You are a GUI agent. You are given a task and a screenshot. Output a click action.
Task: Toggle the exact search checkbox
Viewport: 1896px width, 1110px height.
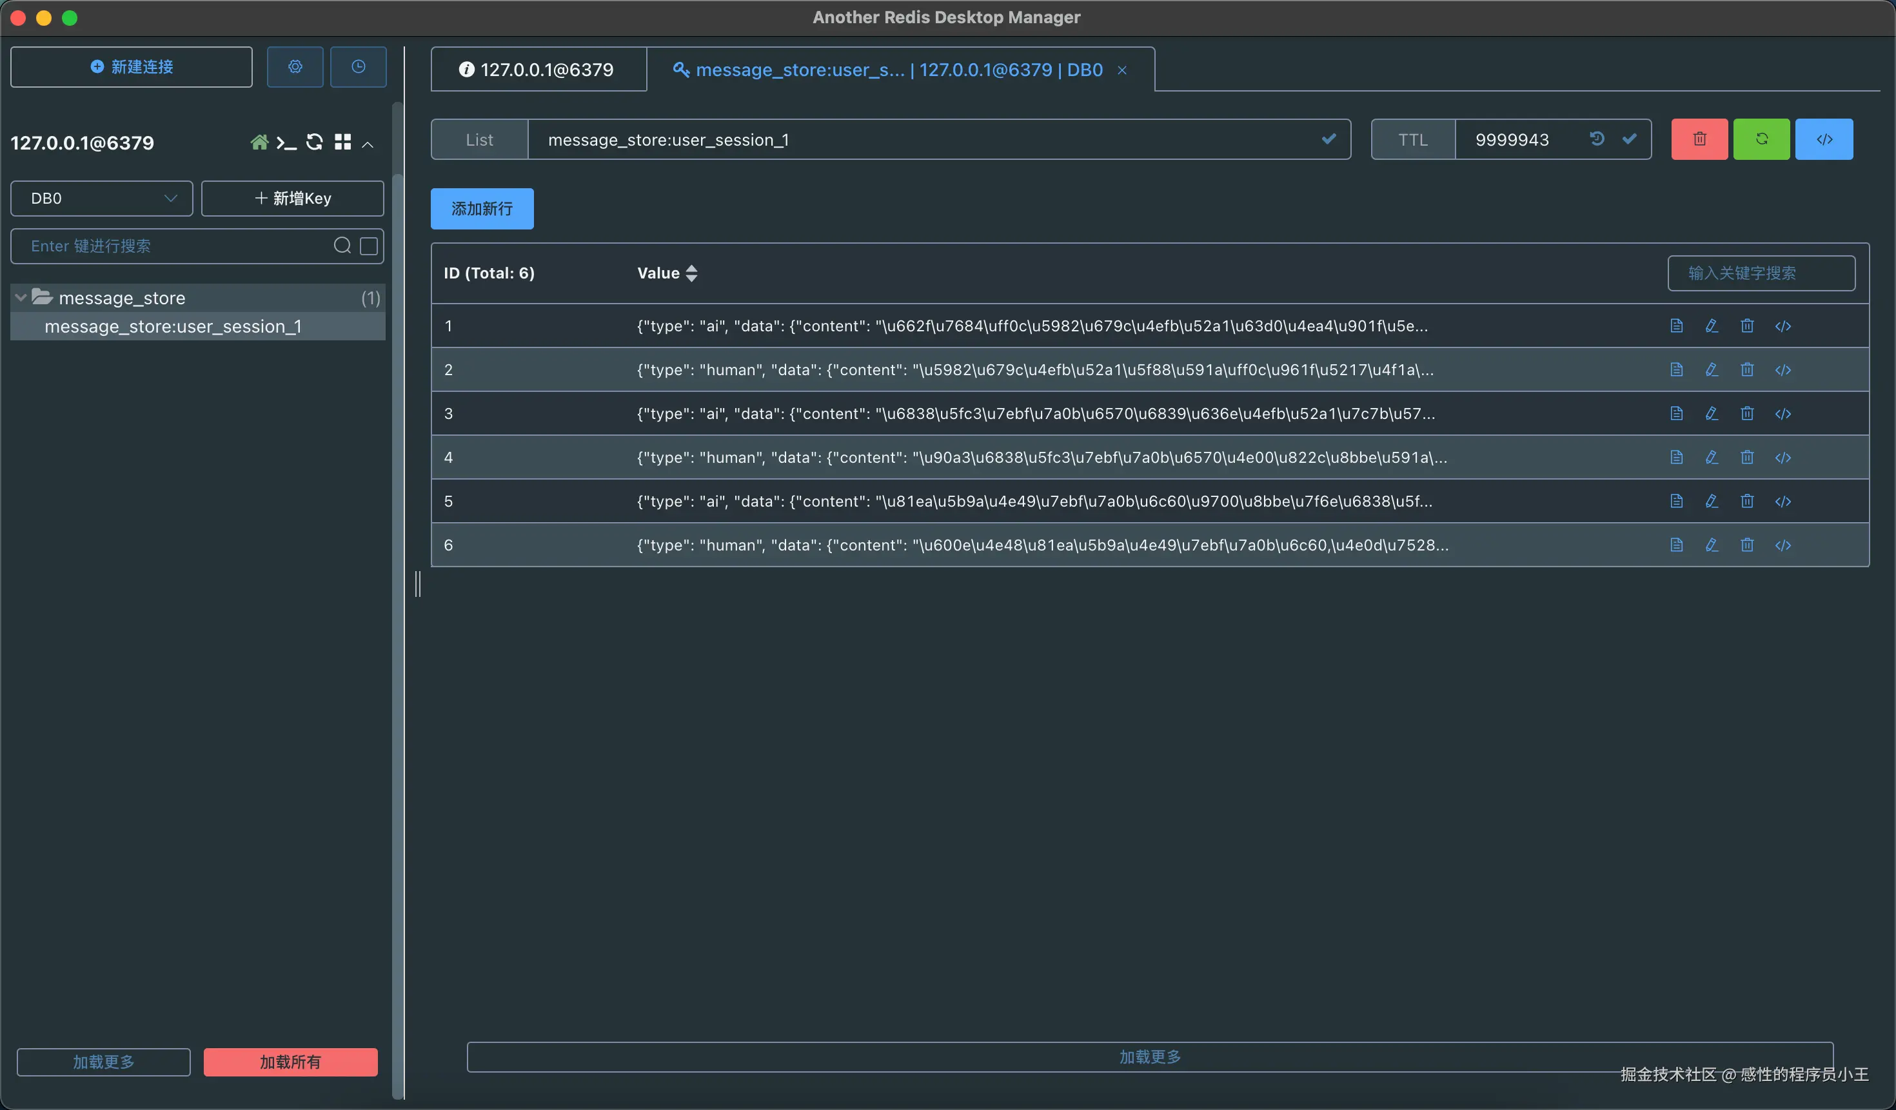coord(369,246)
